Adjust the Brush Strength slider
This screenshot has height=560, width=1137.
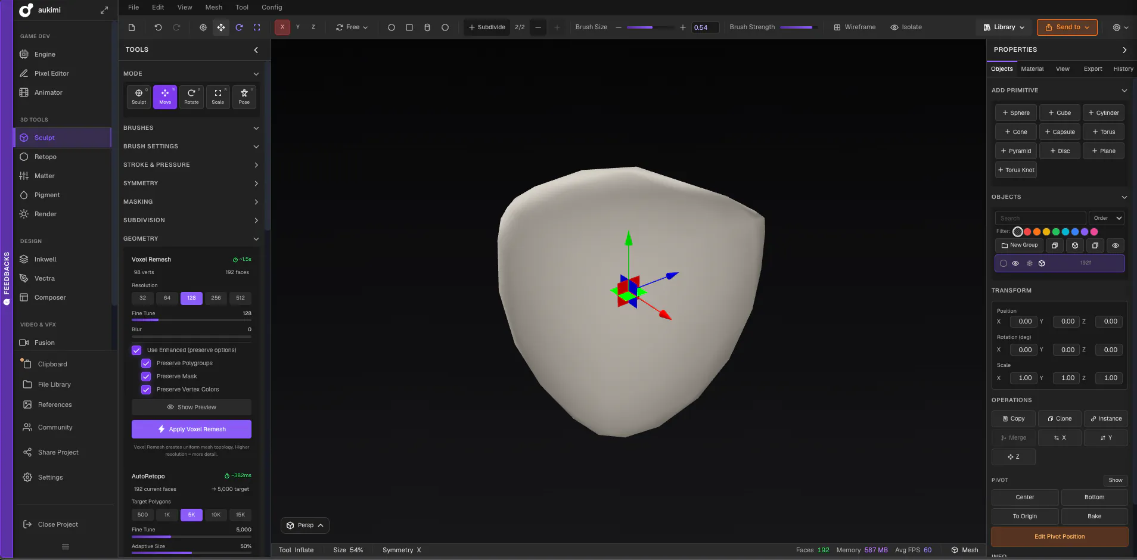point(799,27)
